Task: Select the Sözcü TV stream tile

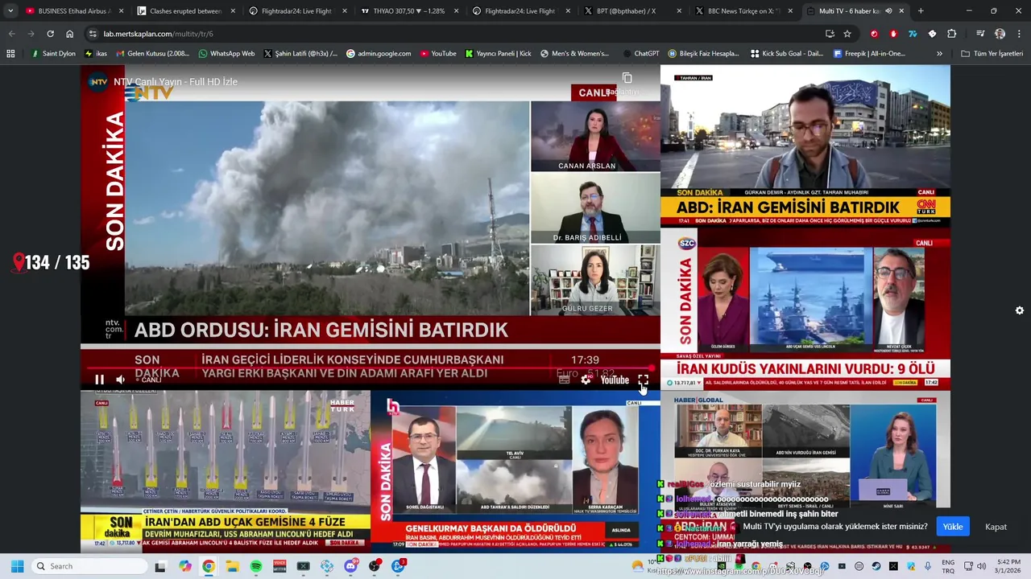Action: tap(805, 309)
